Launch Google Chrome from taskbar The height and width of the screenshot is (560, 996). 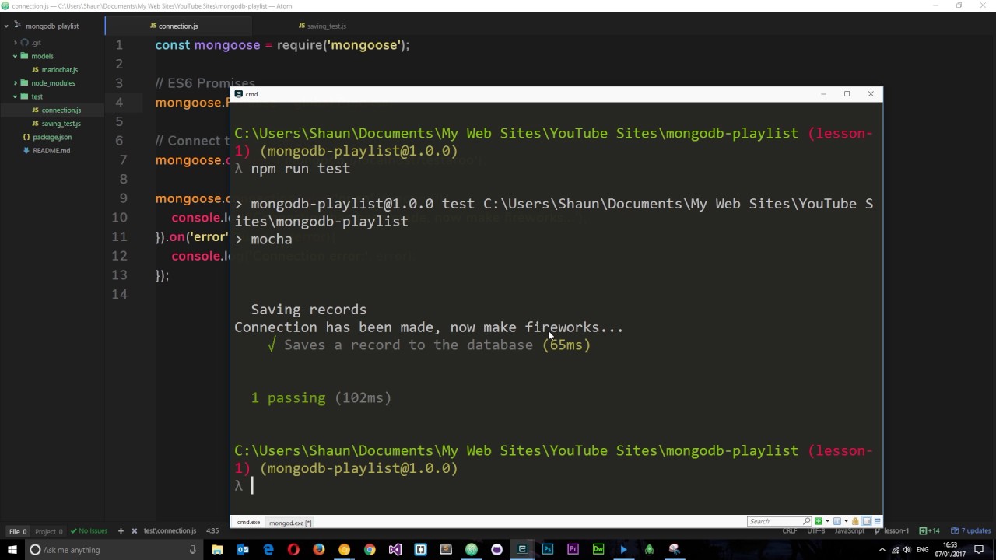370,550
